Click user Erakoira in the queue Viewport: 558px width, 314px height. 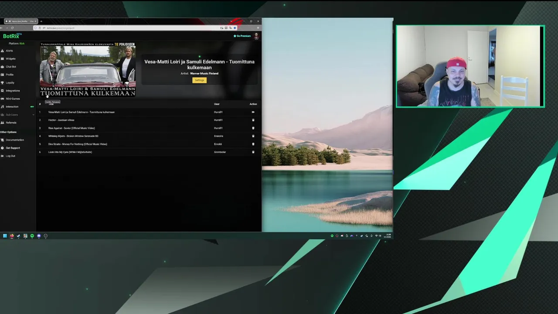tap(218, 136)
